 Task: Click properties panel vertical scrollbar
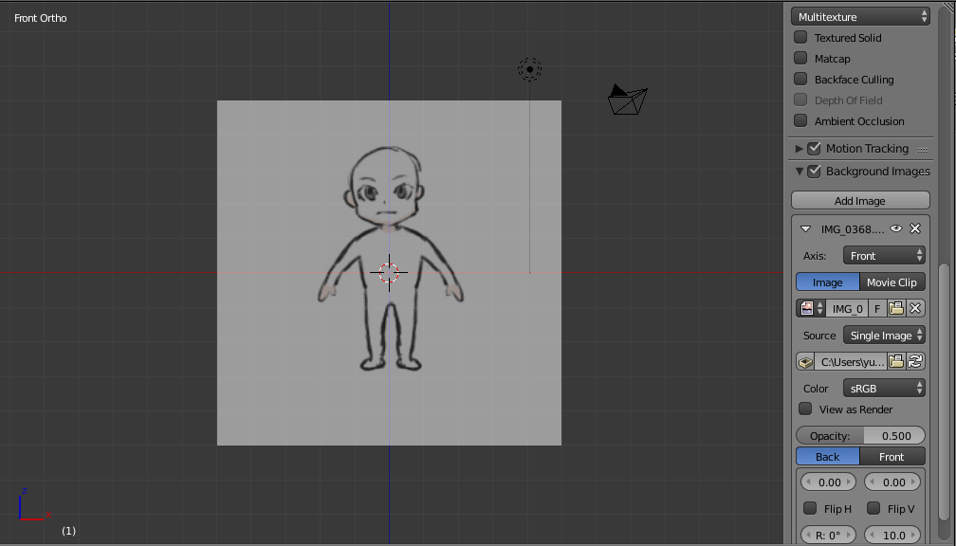click(944, 393)
